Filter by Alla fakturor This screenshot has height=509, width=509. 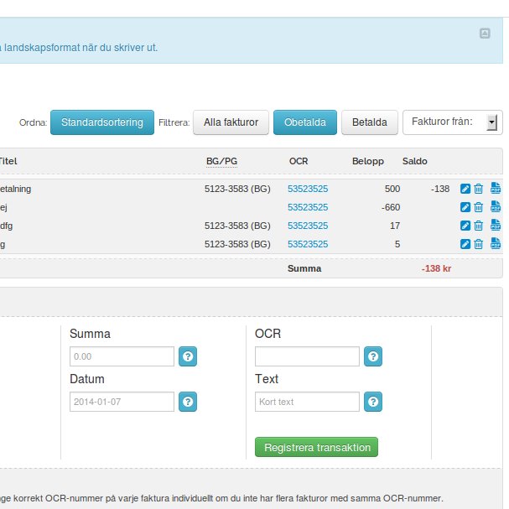pos(231,122)
